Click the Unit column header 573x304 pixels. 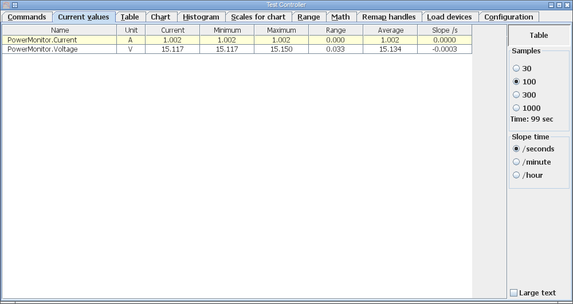(x=131, y=30)
